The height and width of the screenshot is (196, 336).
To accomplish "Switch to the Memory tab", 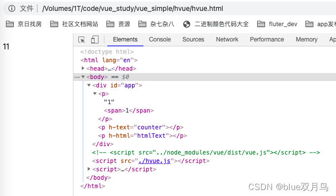I will 306,39.
